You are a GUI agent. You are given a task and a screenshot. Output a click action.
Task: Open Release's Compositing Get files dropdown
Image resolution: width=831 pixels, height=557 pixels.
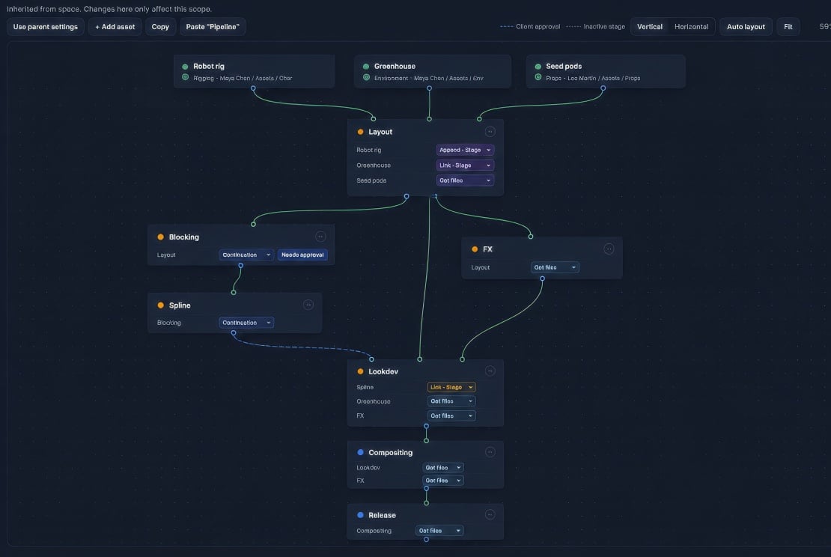pos(439,531)
